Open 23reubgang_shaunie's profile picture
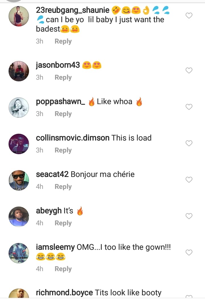 [x=19, y=16]
